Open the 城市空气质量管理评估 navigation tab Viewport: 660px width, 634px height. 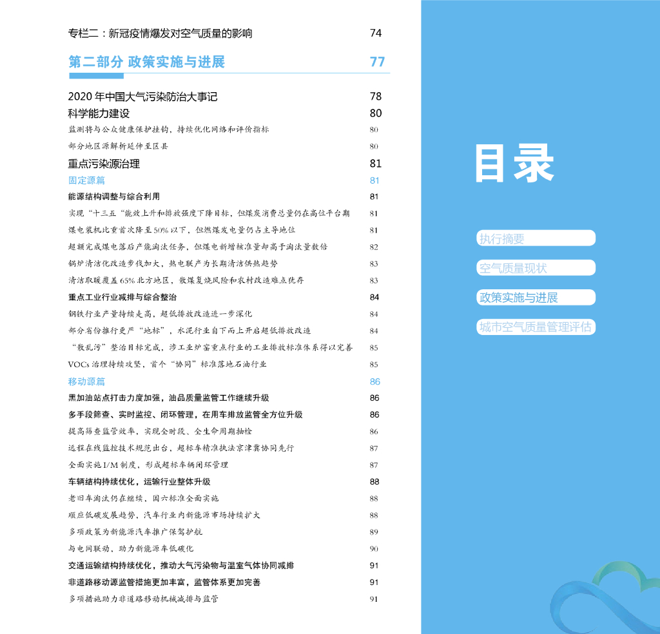click(536, 327)
